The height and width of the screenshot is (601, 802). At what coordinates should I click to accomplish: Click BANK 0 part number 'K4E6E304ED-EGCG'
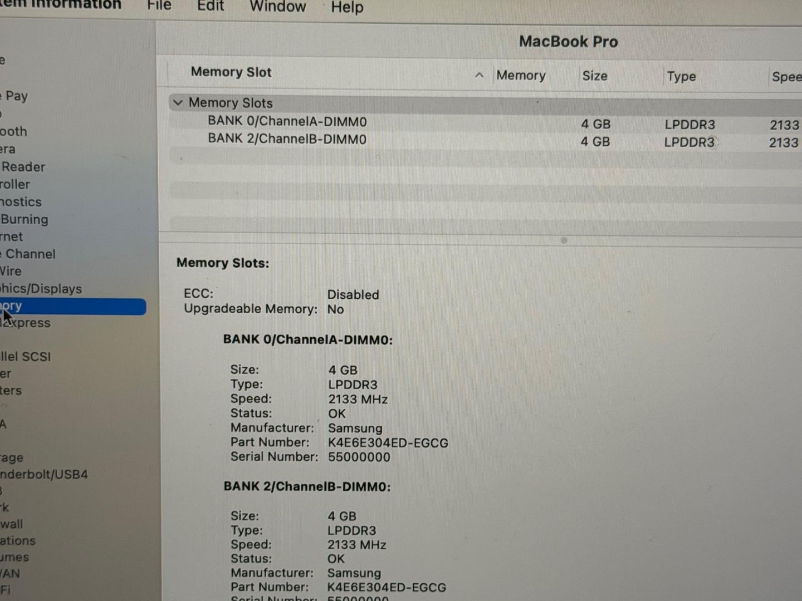click(x=388, y=442)
